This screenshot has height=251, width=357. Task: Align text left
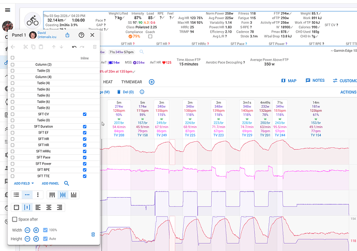pyautogui.click(x=38, y=207)
